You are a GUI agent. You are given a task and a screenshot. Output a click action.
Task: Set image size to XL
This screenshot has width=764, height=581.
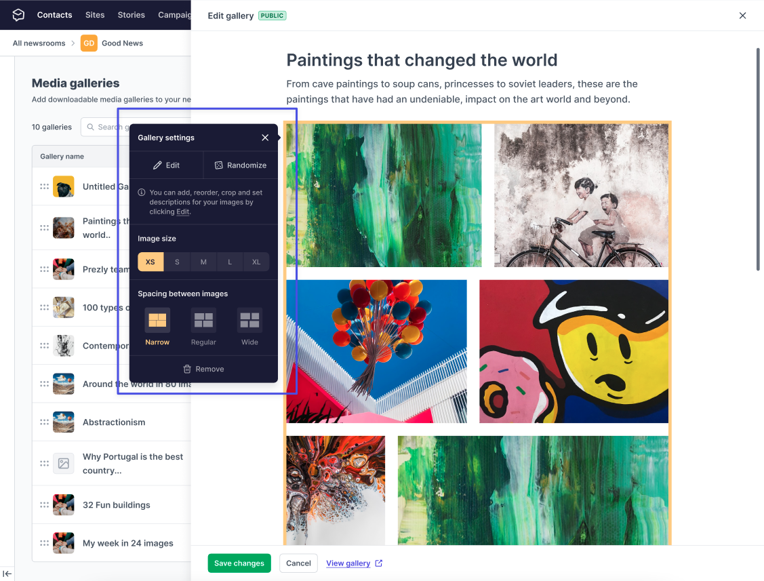pyautogui.click(x=256, y=262)
